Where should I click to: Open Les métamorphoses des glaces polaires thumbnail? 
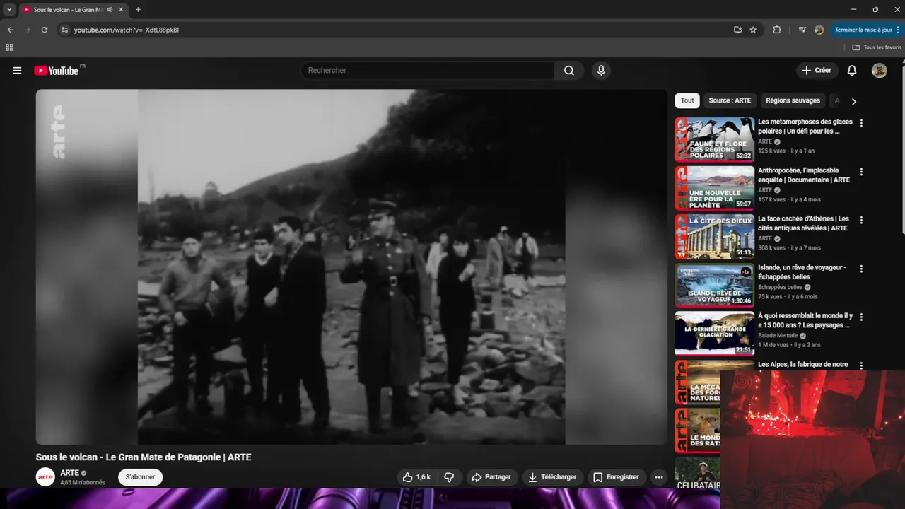(715, 139)
